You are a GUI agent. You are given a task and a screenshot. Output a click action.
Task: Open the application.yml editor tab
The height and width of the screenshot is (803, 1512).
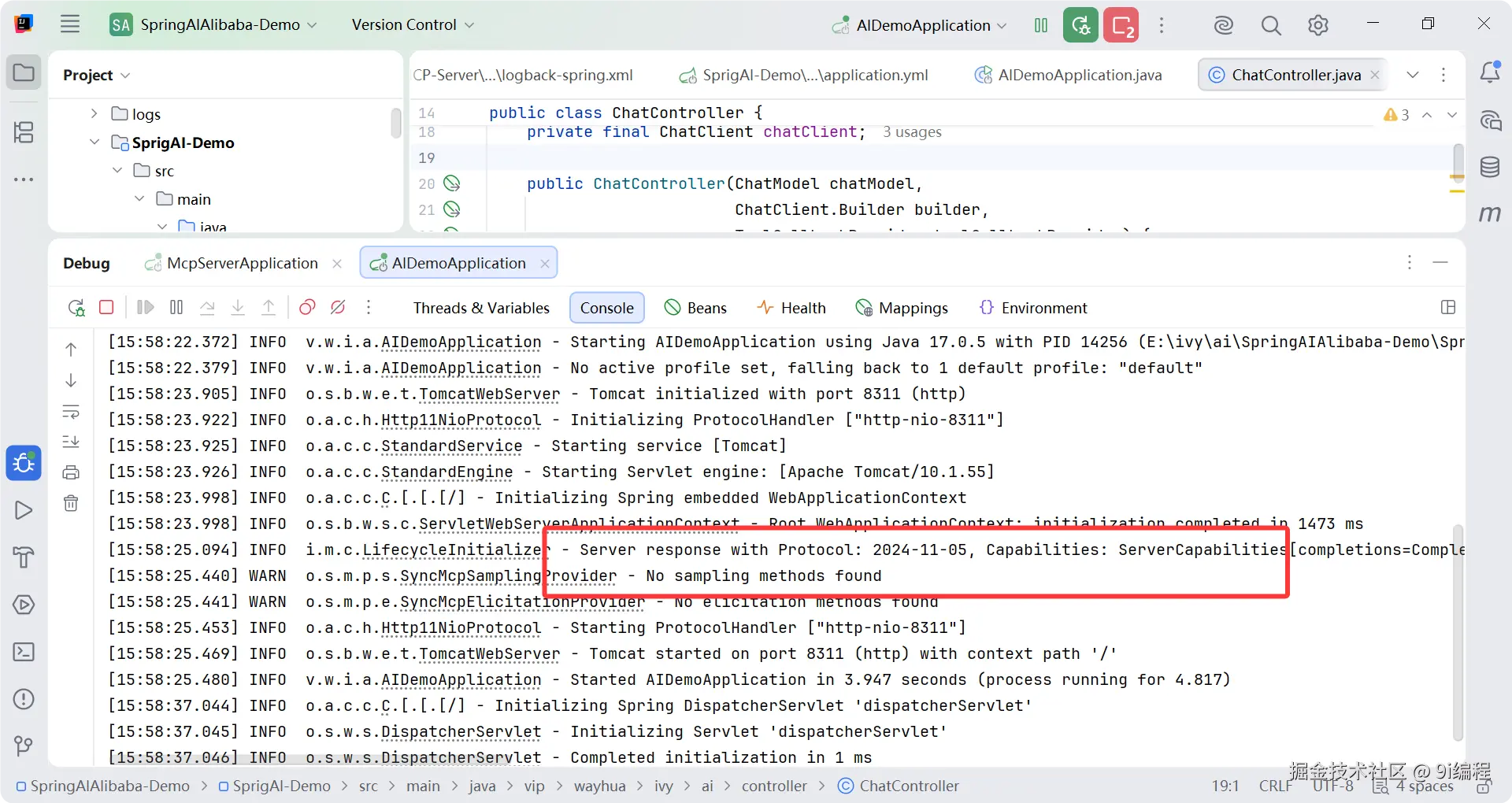click(803, 75)
